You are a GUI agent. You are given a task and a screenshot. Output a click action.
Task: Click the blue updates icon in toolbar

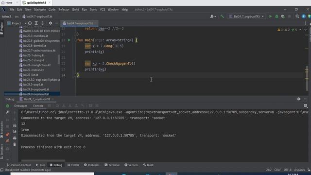coord(304,17)
